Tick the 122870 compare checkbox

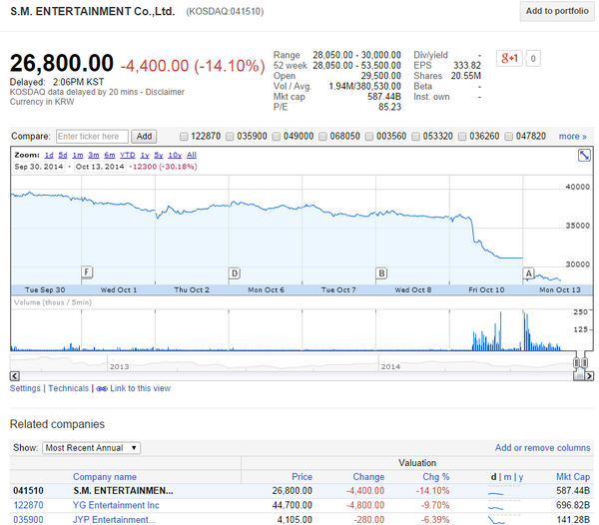(x=184, y=137)
